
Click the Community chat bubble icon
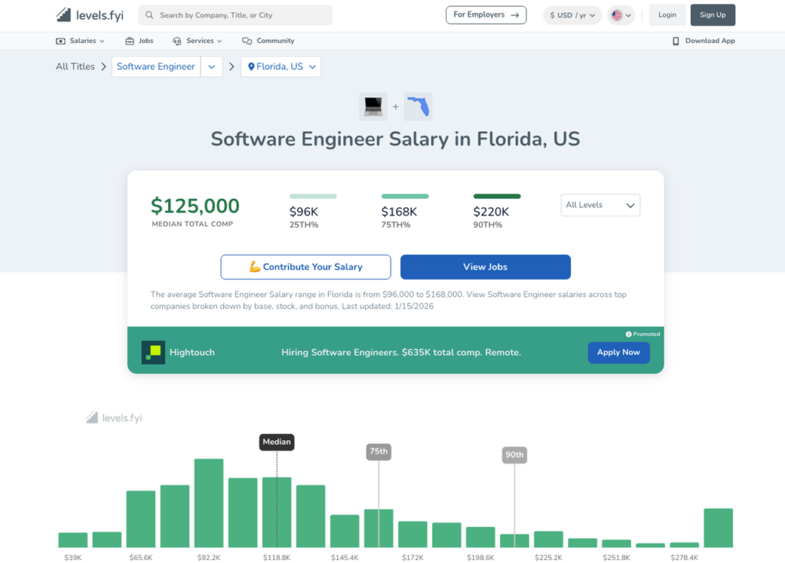click(248, 41)
